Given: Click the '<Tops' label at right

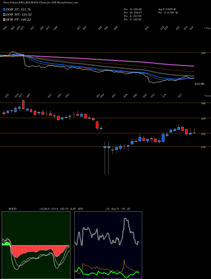Looking at the screenshot, I should (x=207, y=28).
